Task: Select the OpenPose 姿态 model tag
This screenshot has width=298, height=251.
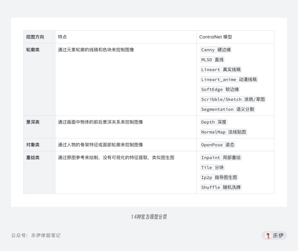Action: coord(218,145)
